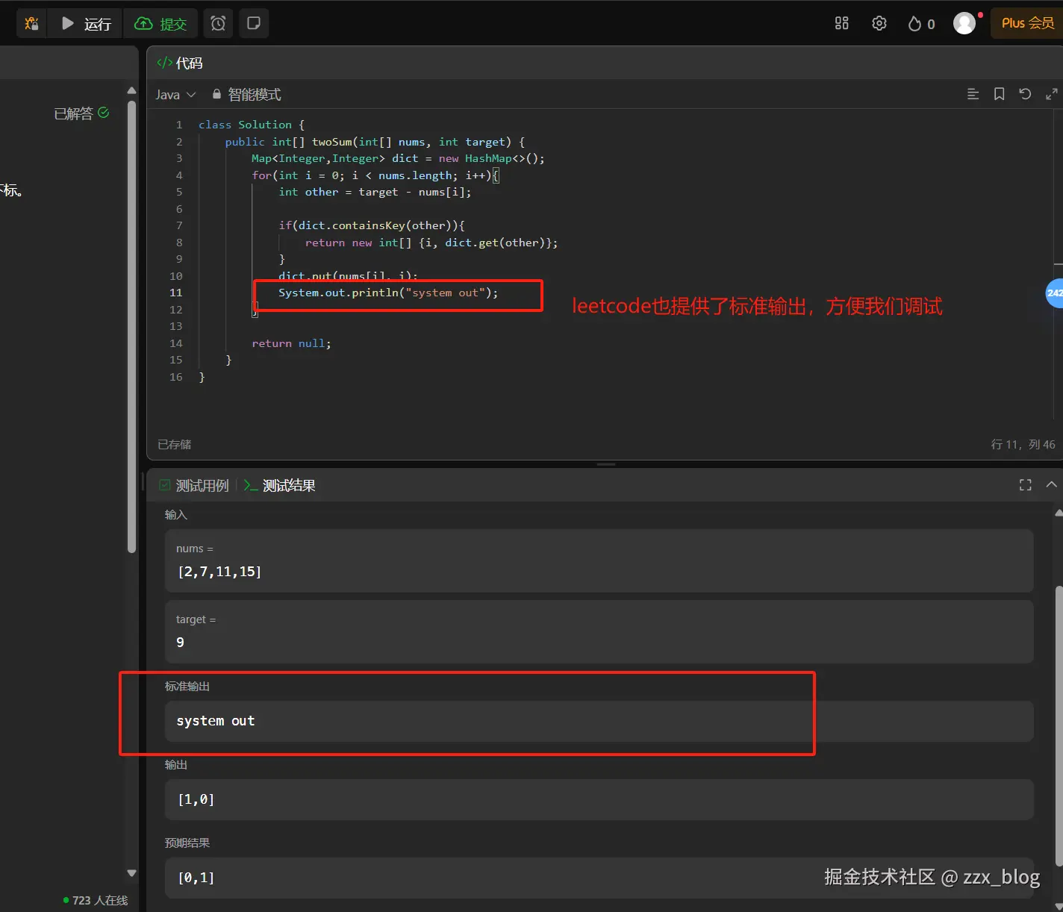Switch to 测试结果 tab
Image resolution: width=1063 pixels, height=912 pixels.
click(x=280, y=486)
